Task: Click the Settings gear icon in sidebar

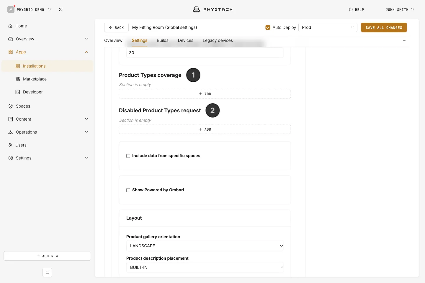Action: click(x=11, y=158)
